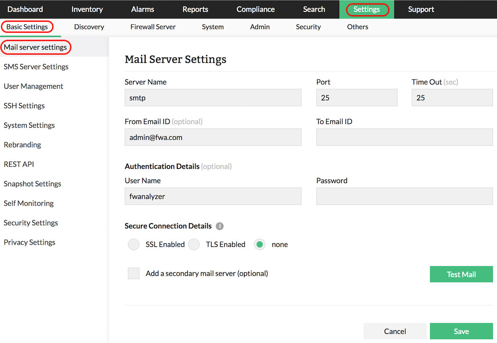The width and height of the screenshot is (497, 343).
Task: Check Add a secondary mail server
Action: [134, 274]
